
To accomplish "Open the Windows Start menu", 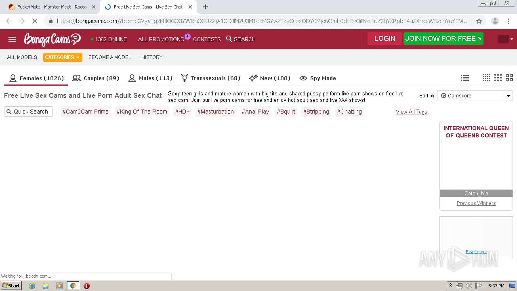I will coord(11,286).
